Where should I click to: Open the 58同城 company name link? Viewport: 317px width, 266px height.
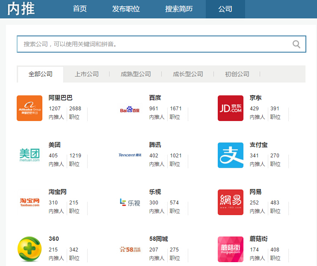tap(158, 239)
